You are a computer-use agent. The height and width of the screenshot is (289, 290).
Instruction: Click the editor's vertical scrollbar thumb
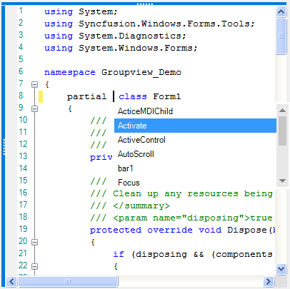click(x=281, y=36)
